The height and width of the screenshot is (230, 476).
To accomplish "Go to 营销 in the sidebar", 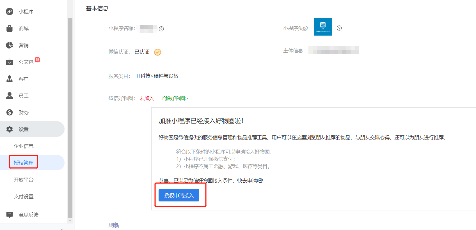I will [24, 45].
